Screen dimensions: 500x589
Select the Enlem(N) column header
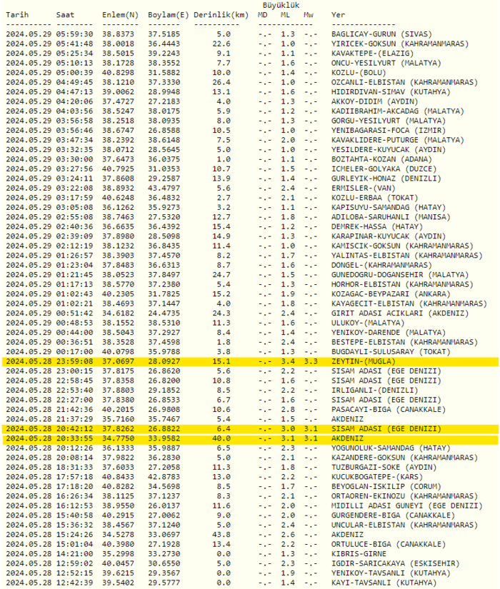click(x=120, y=15)
